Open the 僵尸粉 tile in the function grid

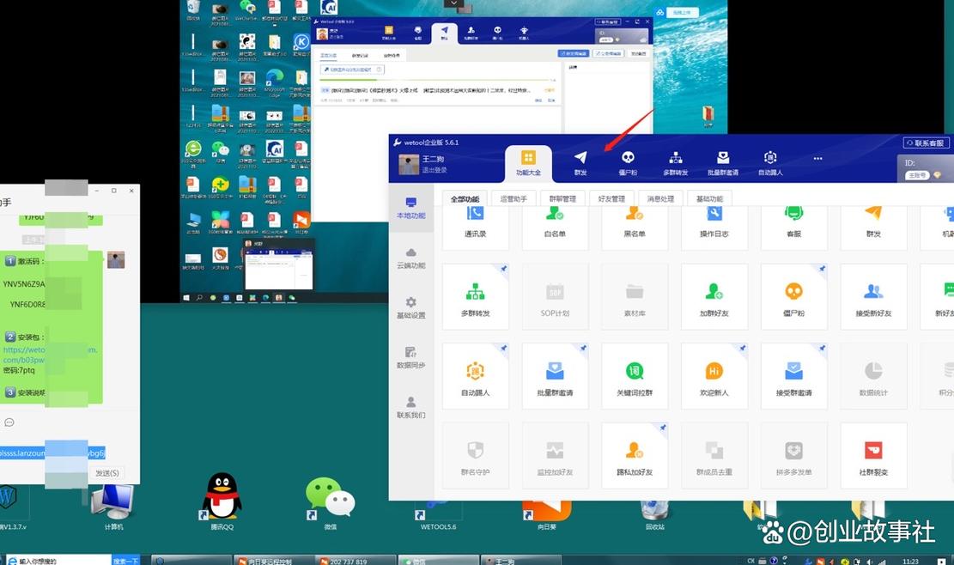[794, 297]
